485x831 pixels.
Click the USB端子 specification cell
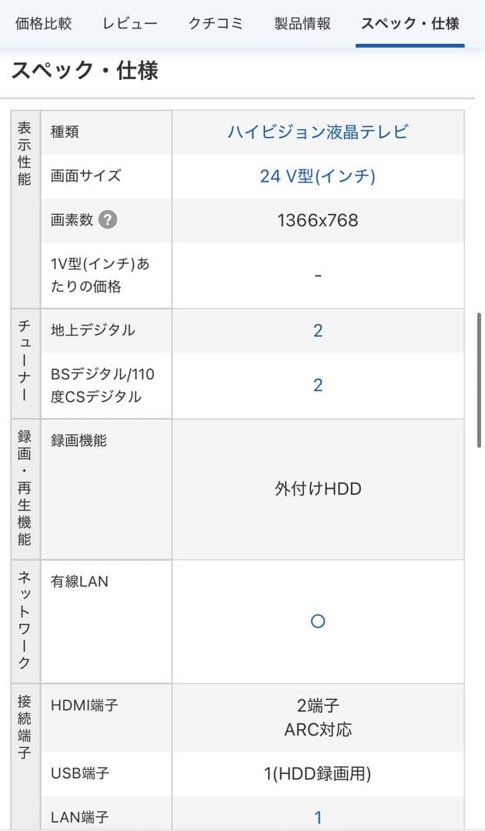coord(319,775)
